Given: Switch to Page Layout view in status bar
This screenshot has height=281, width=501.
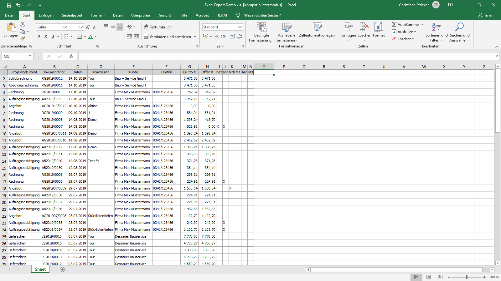Looking at the screenshot, I should click(428, 277).
